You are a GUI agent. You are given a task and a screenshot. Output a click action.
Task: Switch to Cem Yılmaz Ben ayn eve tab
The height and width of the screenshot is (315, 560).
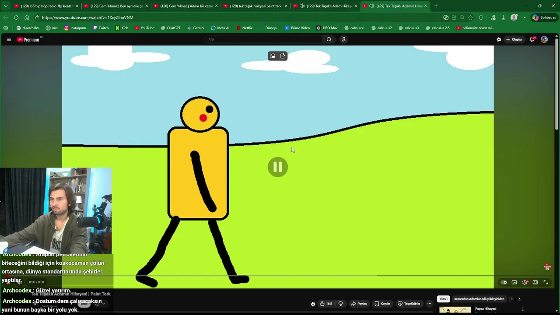(116, 6)
